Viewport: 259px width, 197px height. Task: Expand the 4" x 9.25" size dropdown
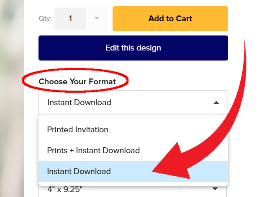tap(133, 189)
